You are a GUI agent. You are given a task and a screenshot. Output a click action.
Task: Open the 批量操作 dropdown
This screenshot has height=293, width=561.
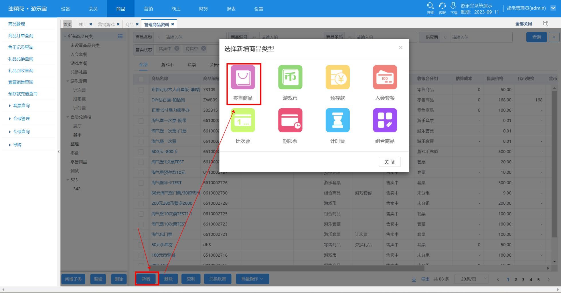(252, 279)
